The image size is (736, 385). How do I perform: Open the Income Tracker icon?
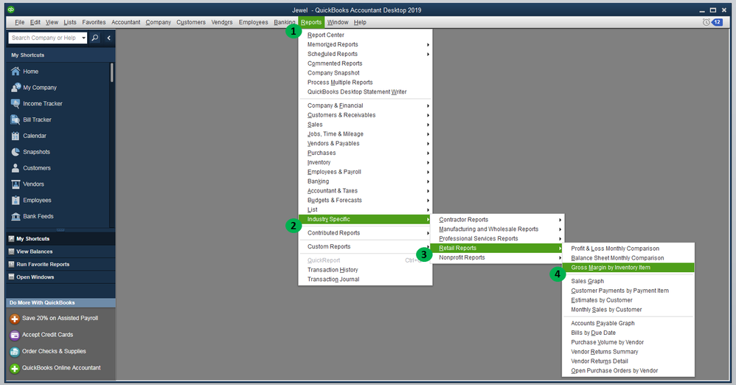pyautogui.click(x=15, y=103)
